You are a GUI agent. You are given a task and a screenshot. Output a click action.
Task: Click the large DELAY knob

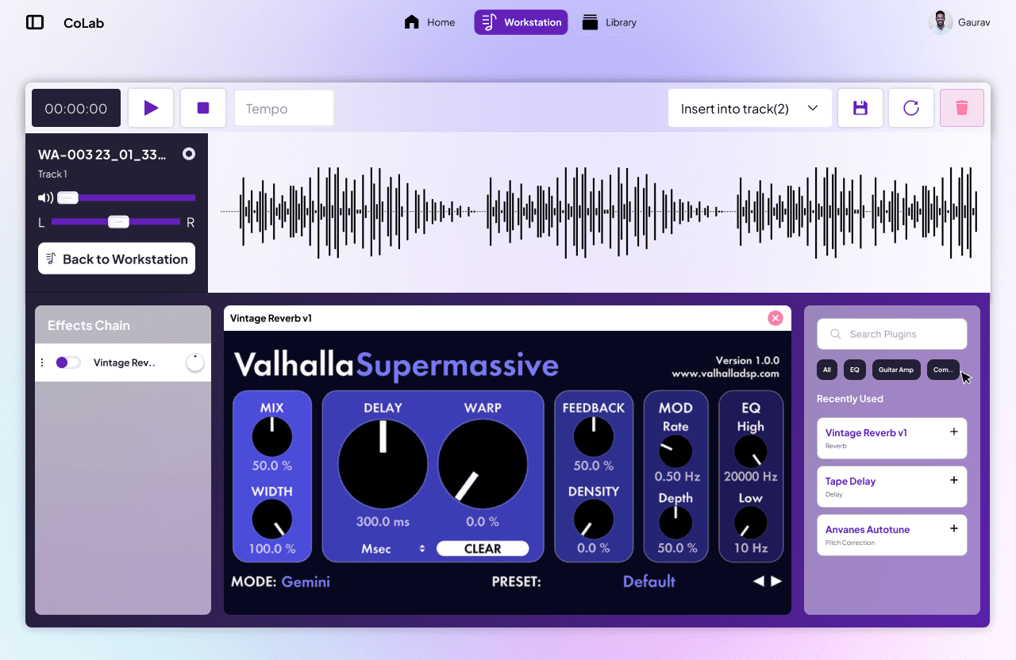[x=383, y=464]
